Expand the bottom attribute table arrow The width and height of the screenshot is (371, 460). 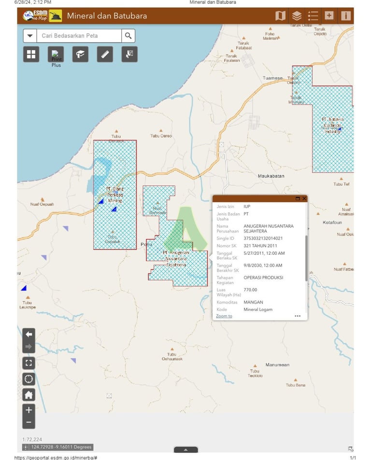[186, 450]
